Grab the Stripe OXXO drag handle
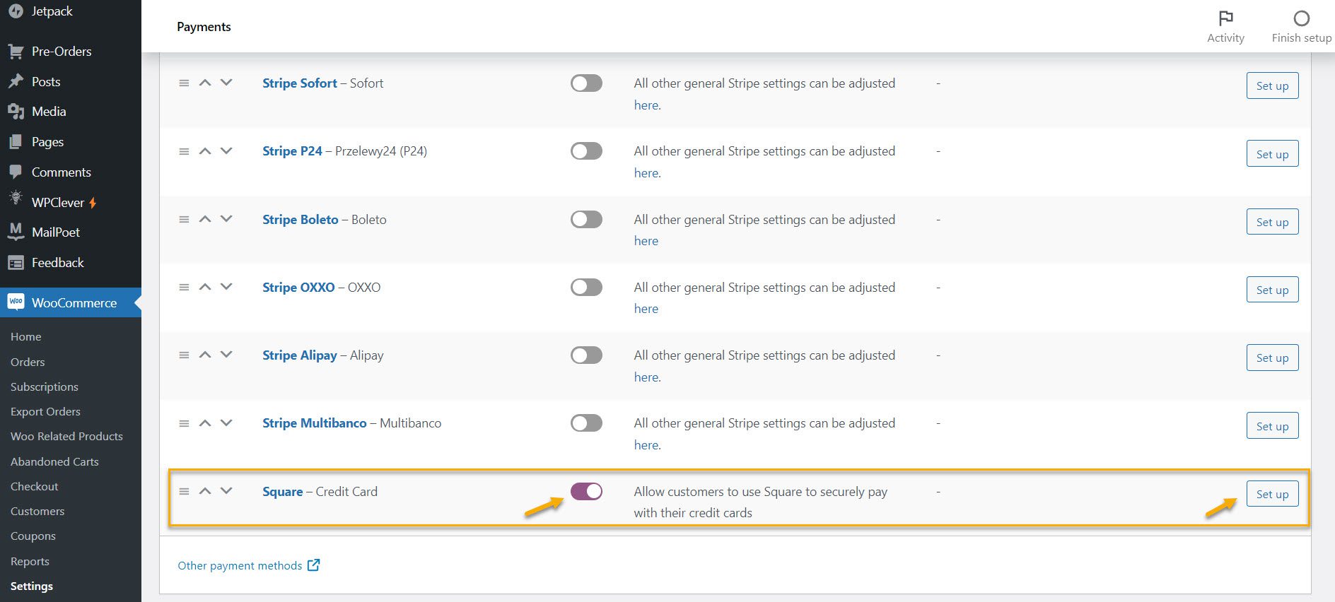Image resolution: width=1335 pixels, height=602 pixels. [184, 287]
